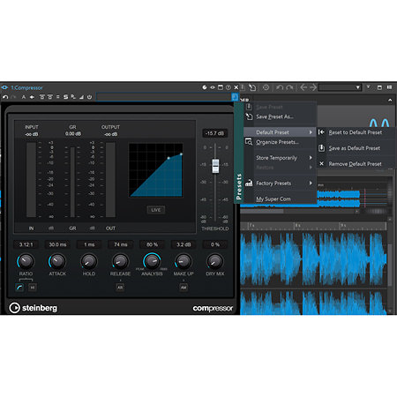Screen dimensions: 397x397
Task: Open the Default Preset submenu
Action: pos(280,132)
